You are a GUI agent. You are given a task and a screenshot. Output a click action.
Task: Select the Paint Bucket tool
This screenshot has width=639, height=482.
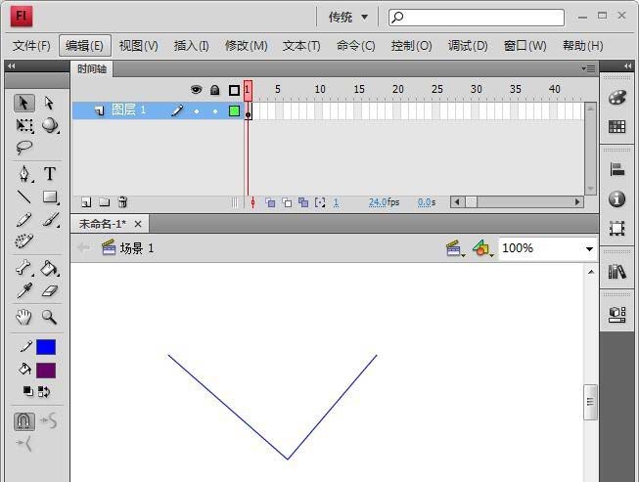pos(50,268)
